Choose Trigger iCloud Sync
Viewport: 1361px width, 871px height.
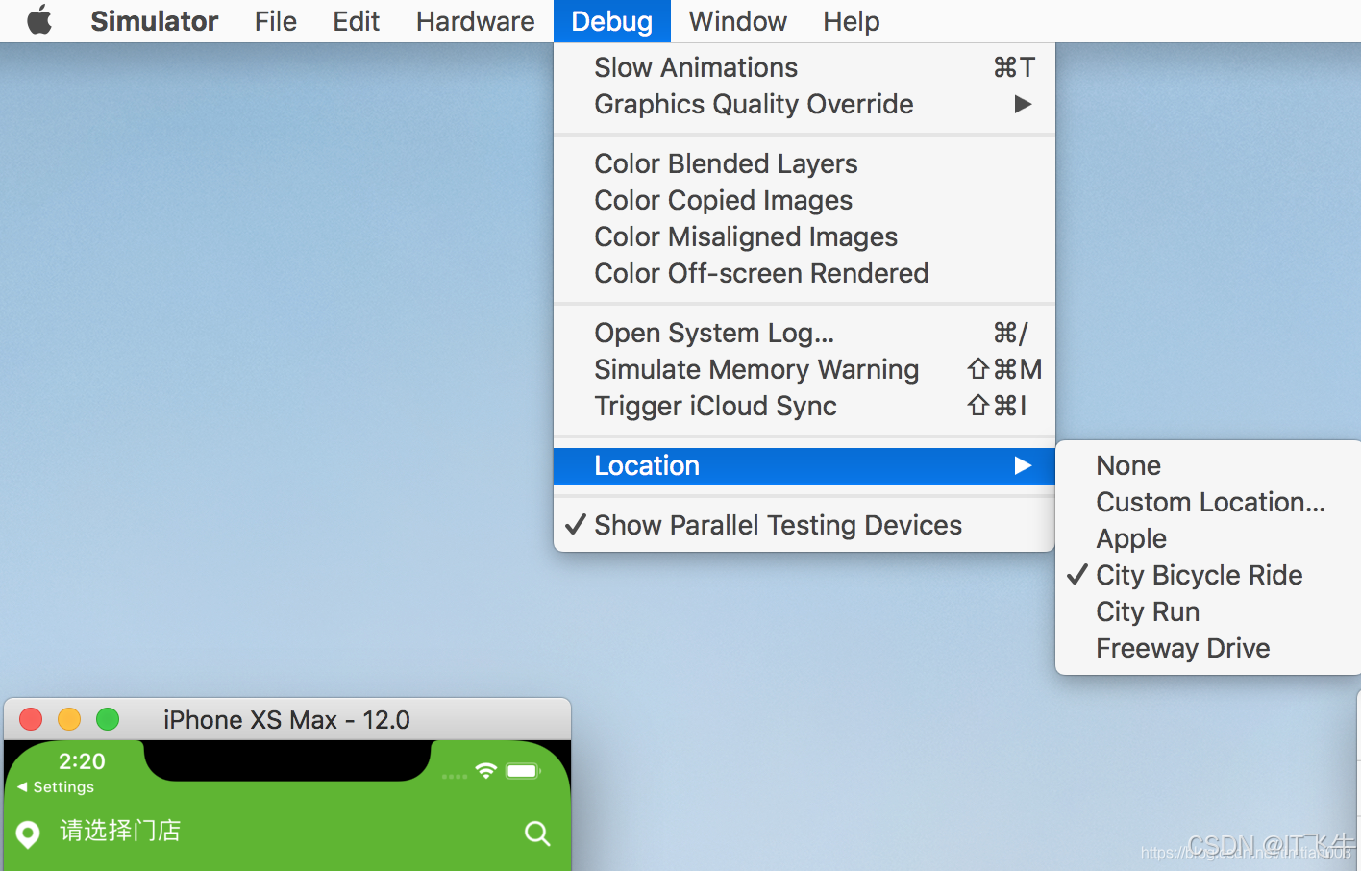[804, 406]
